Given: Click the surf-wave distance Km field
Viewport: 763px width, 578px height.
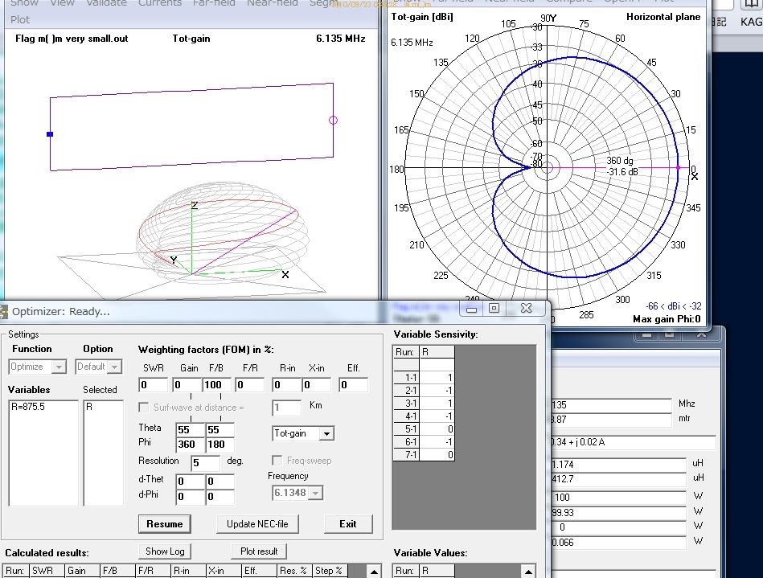Looking at the screenshot, I should (x=286, y=408).
